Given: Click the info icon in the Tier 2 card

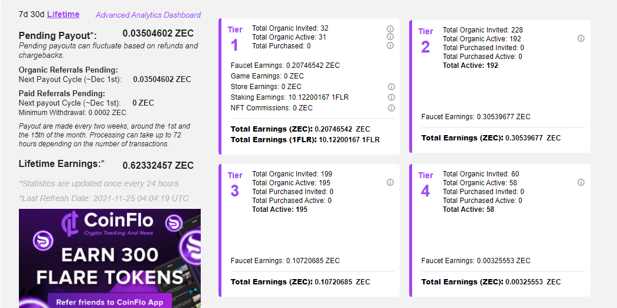Looking at the screenshot, I should [581, 38].
